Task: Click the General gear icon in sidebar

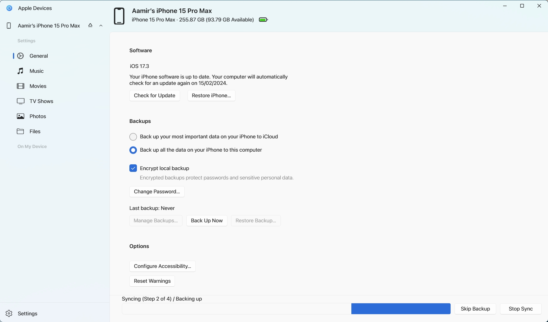Action: pos(21,56)
